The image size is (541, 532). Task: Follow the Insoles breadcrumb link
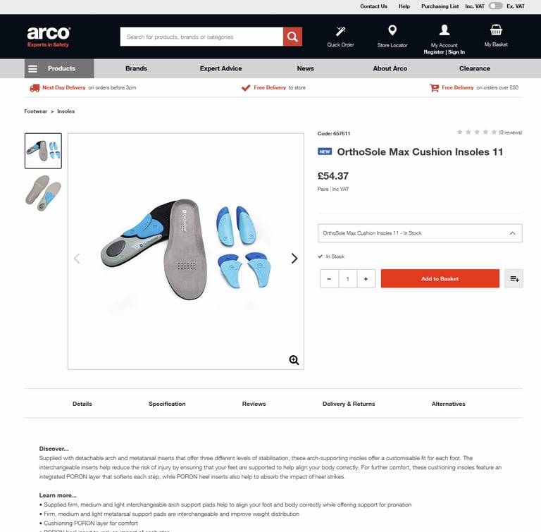pos(66,111)
